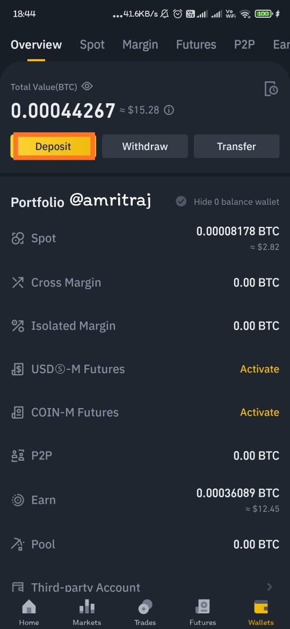The height and width of the screenshot is (629, 290).
Task: Activate COIN-M Futures
Action: pos(259,412)
